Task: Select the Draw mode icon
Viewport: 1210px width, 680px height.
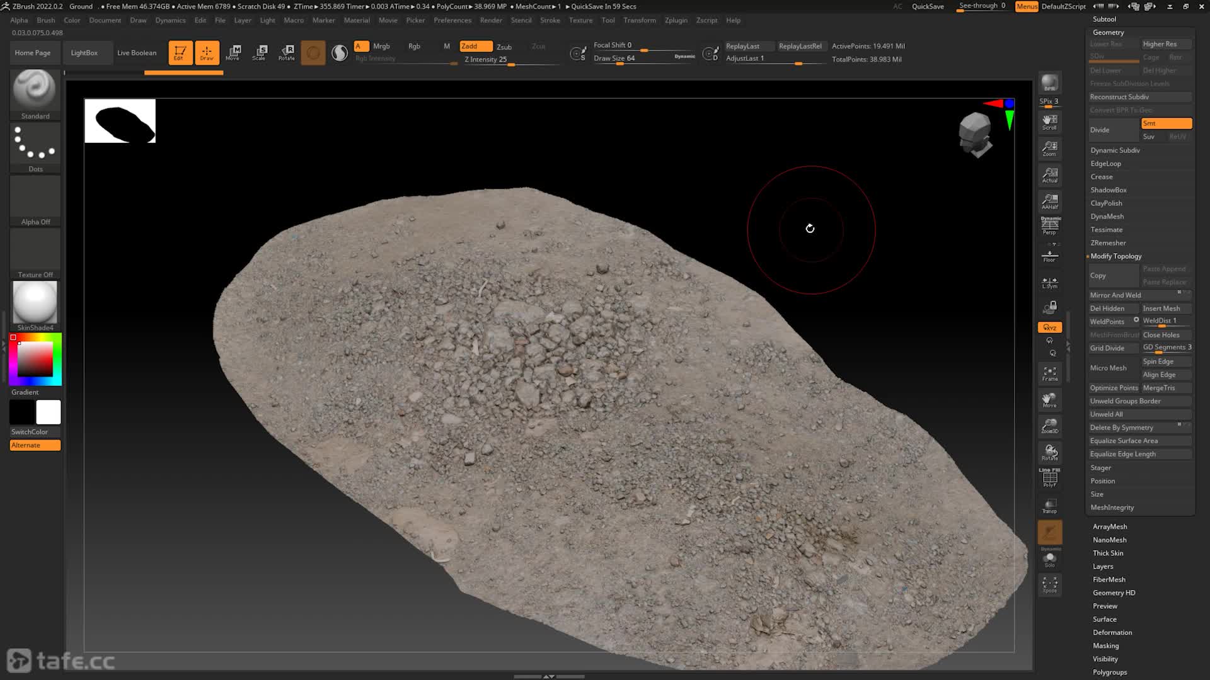Action: pyautogui.click(x=207, y=52)
